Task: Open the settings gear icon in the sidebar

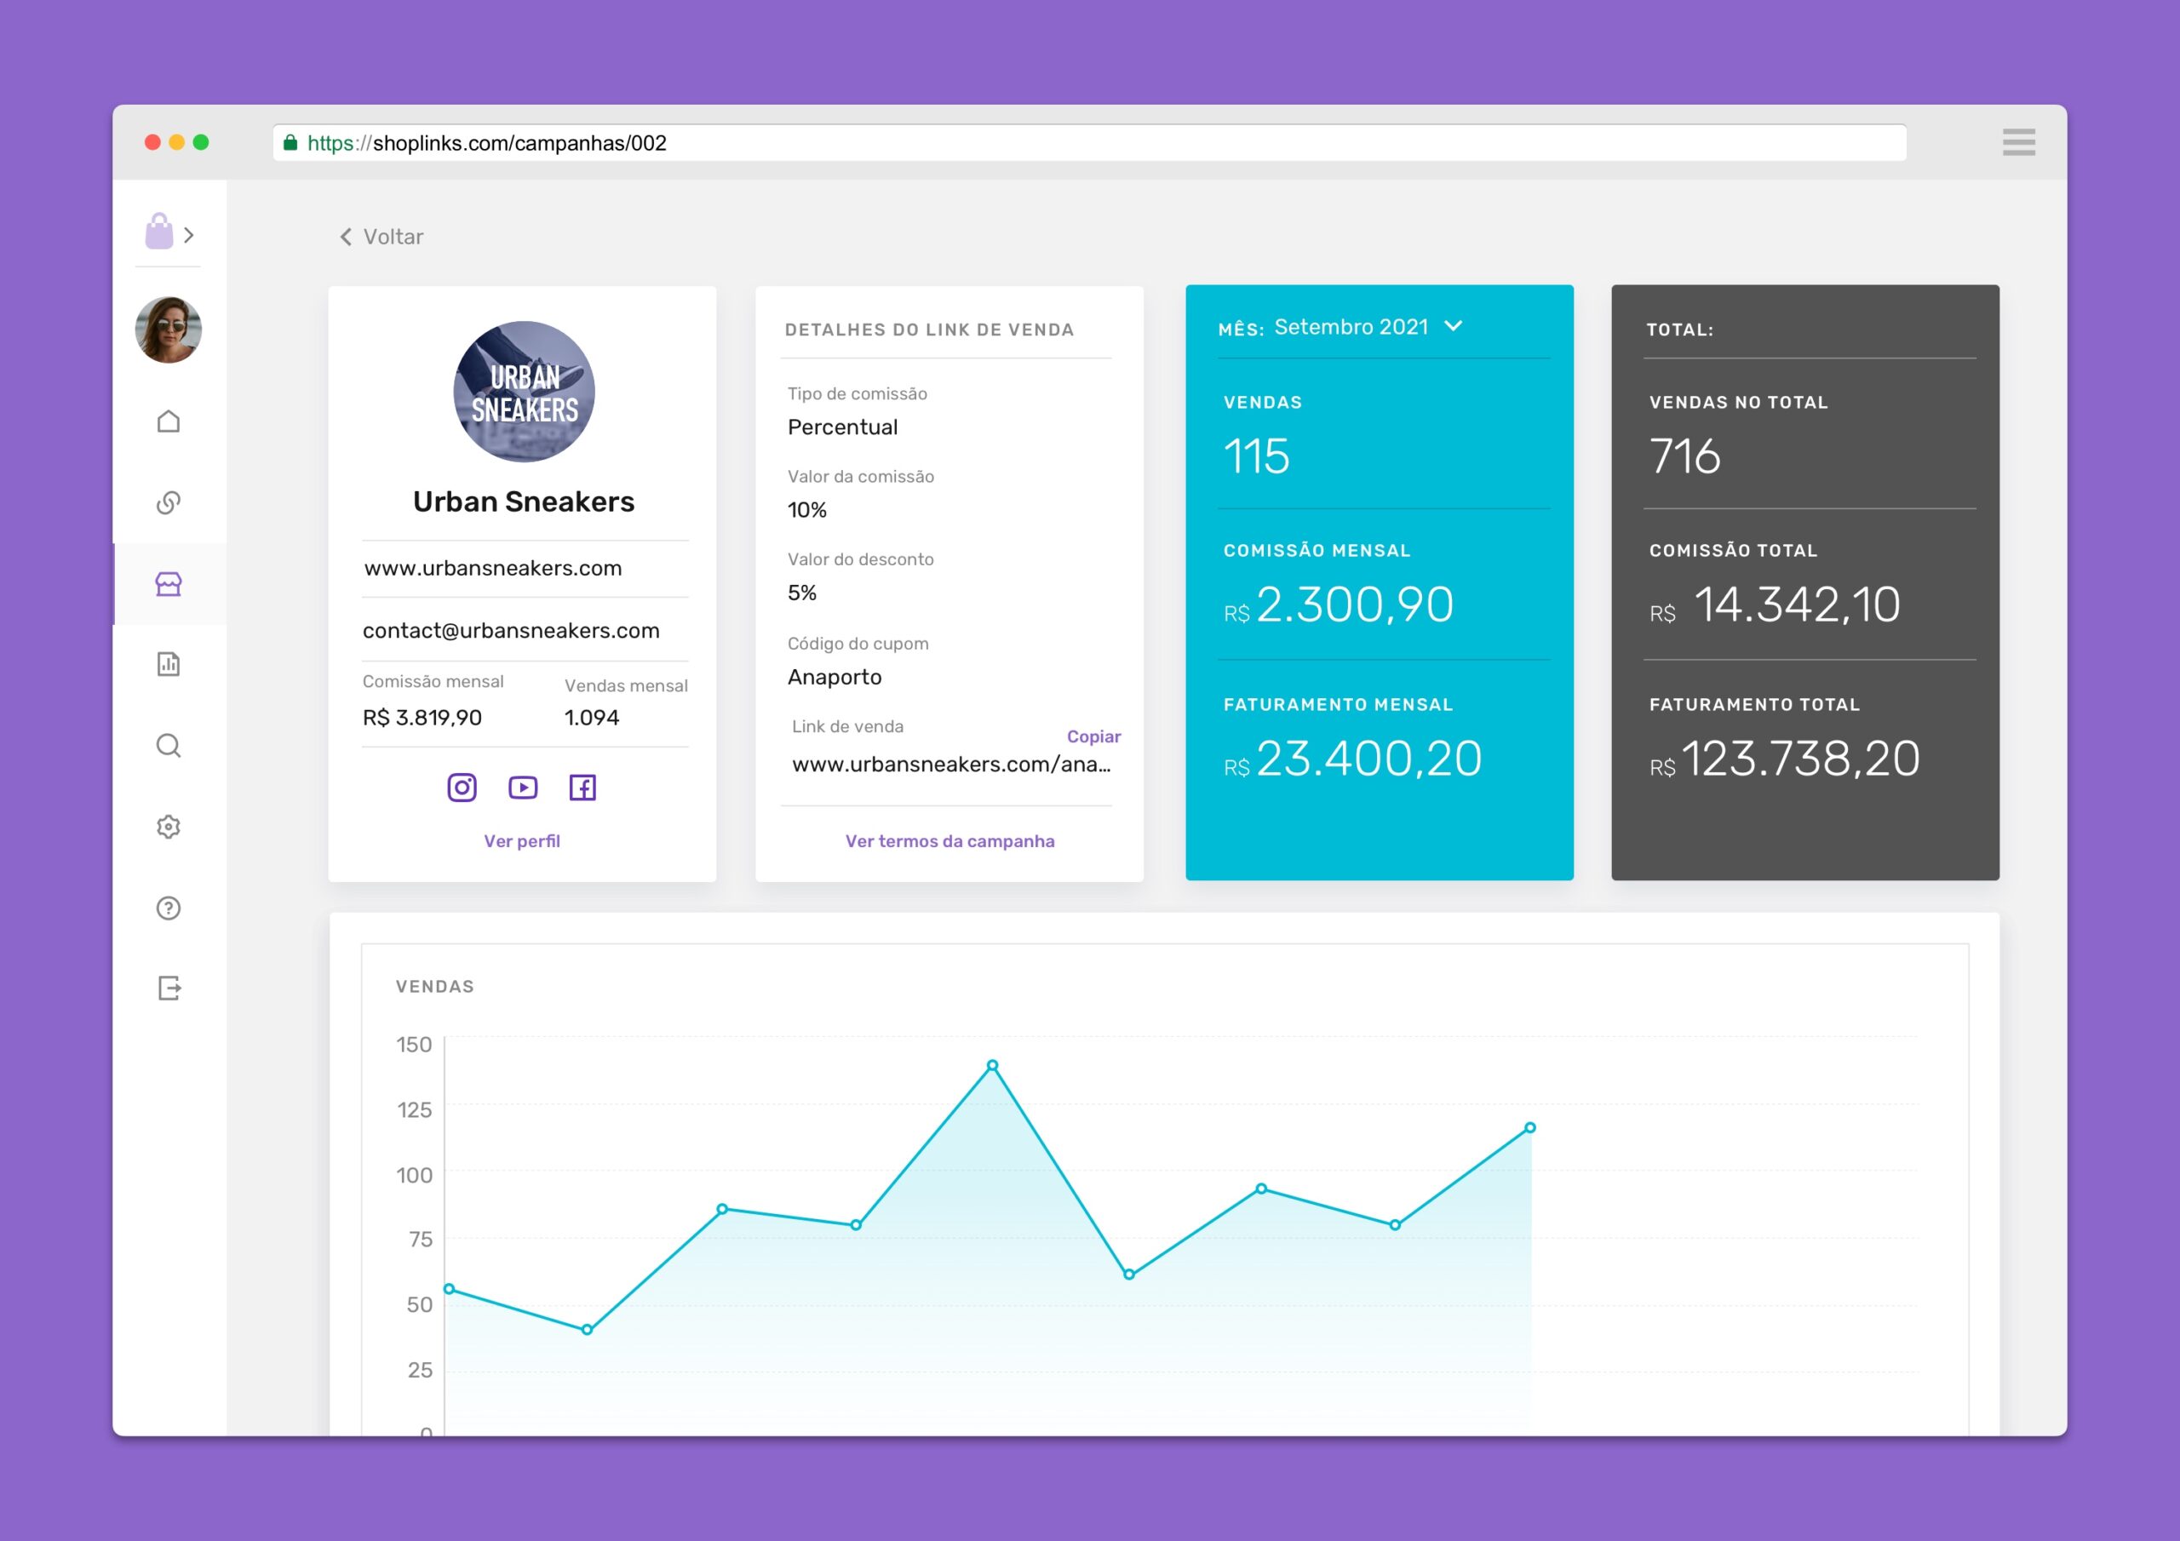Action: pyautogui.click(x=168, y=827)
